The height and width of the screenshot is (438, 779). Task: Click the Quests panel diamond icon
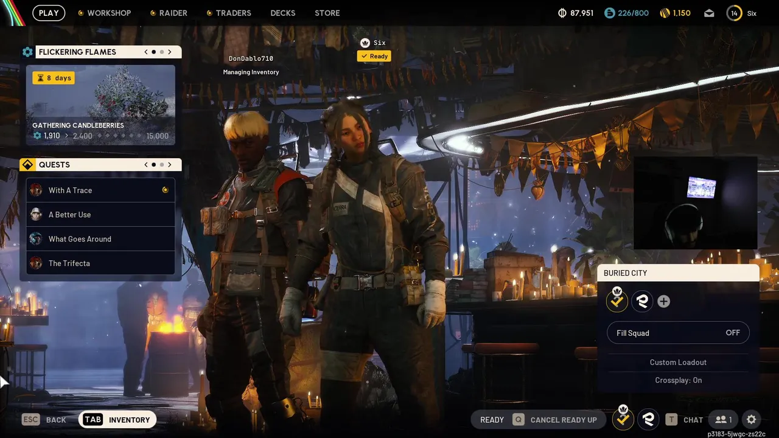(27, 165)
